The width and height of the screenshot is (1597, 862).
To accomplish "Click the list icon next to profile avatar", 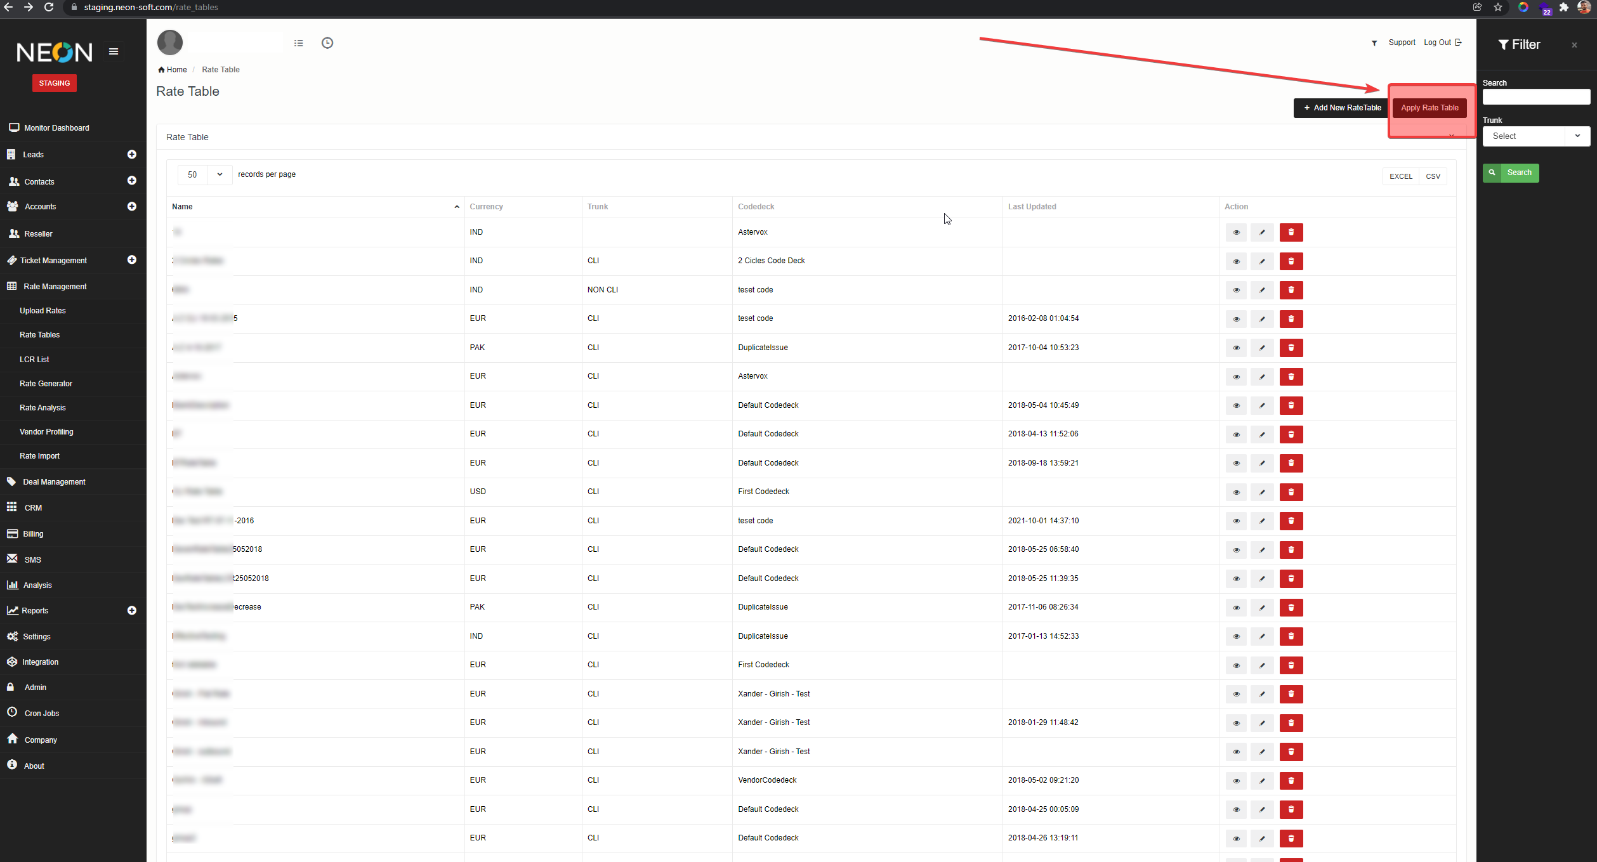I will (x=299, y=43).
